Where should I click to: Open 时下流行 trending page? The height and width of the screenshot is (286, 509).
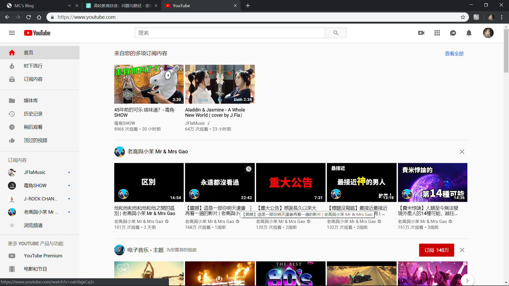click(40, 66)
